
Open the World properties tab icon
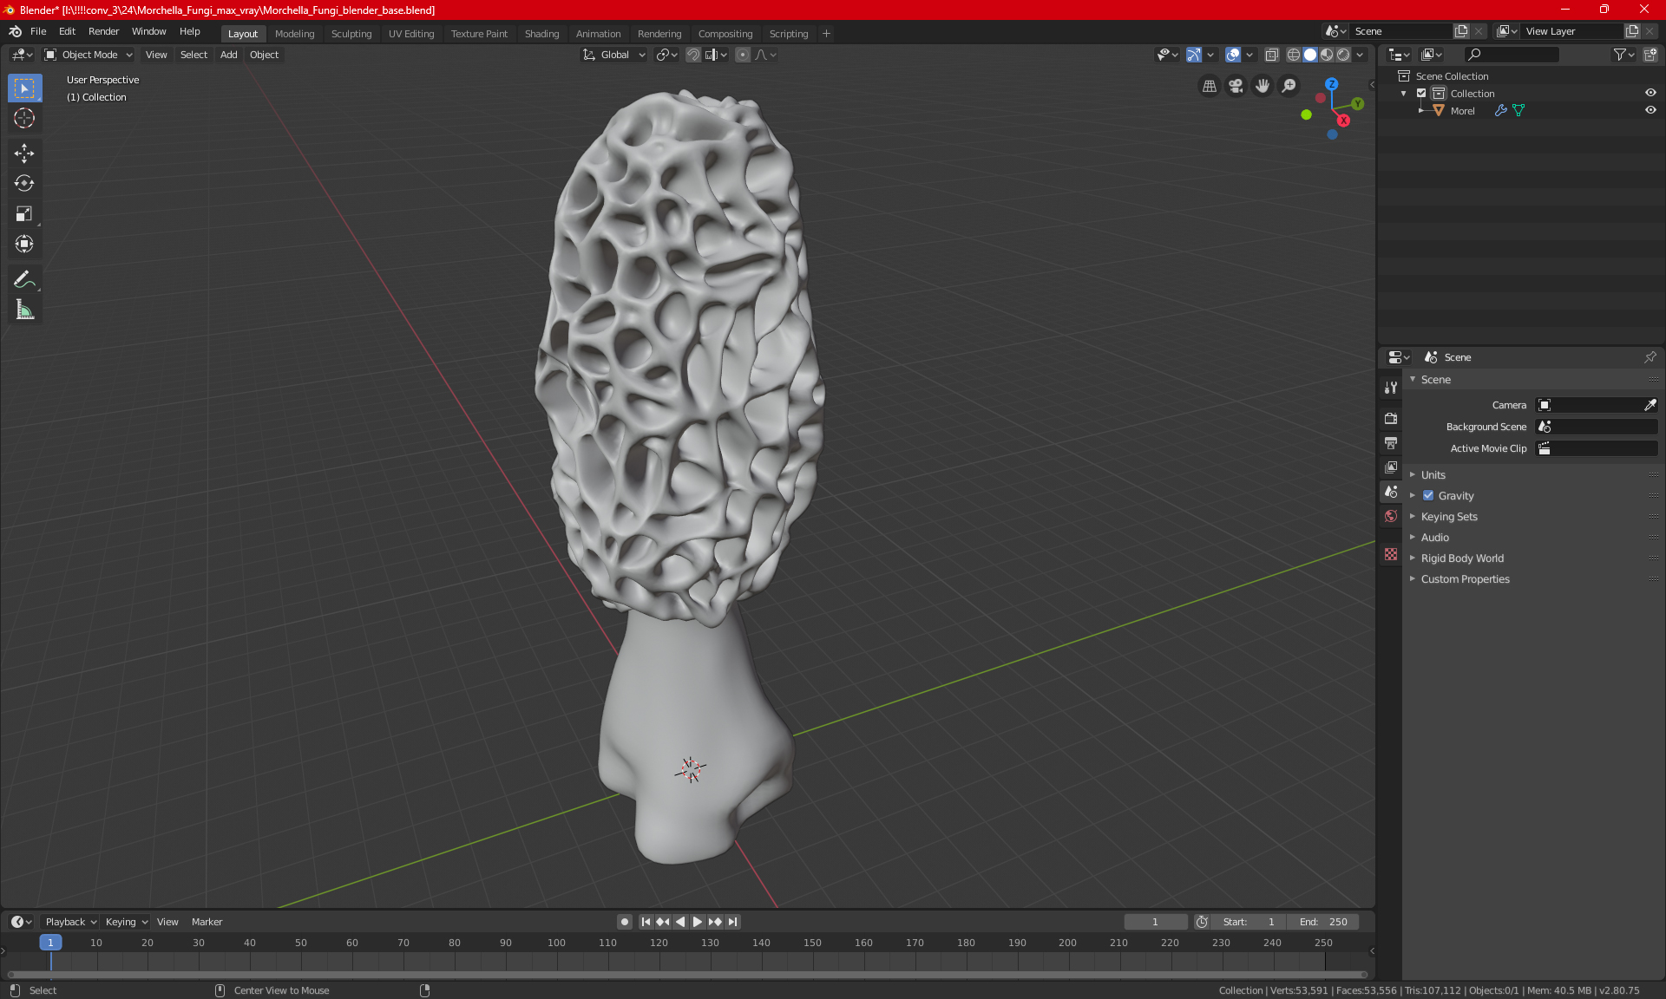1391,516
